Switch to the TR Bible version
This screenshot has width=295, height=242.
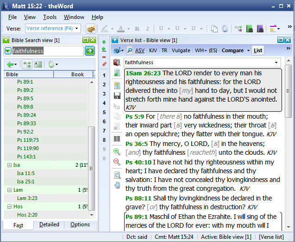tap(164, 50)
